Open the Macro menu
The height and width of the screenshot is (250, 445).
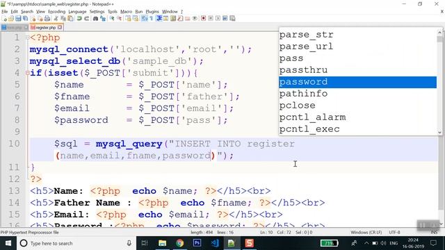126,12
